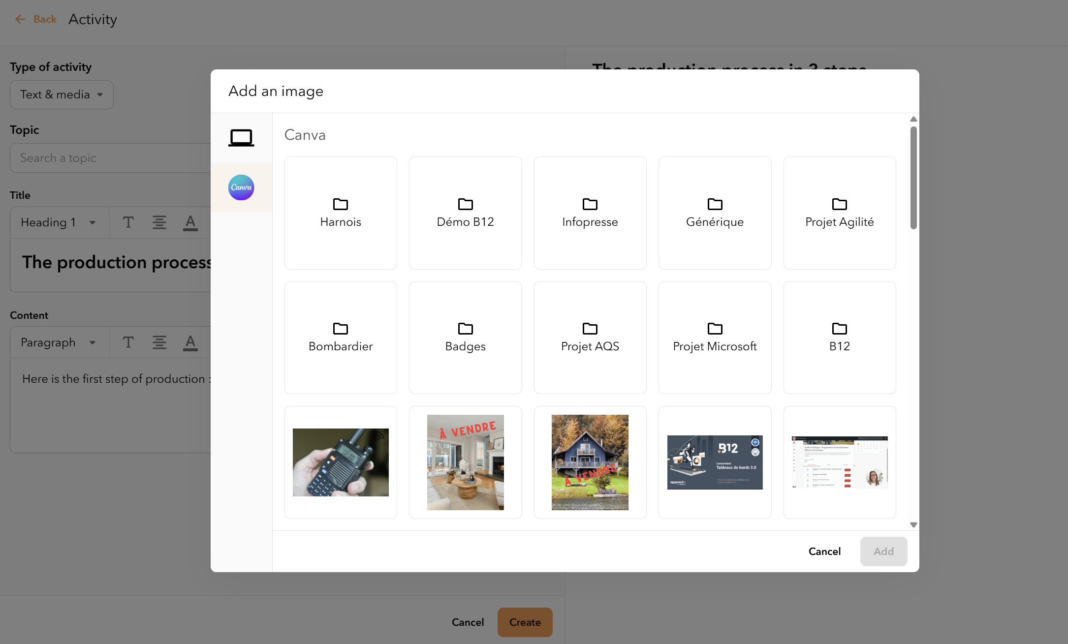Click the content text about first step
Screen dimensions: 1068x644
[117, 379]
